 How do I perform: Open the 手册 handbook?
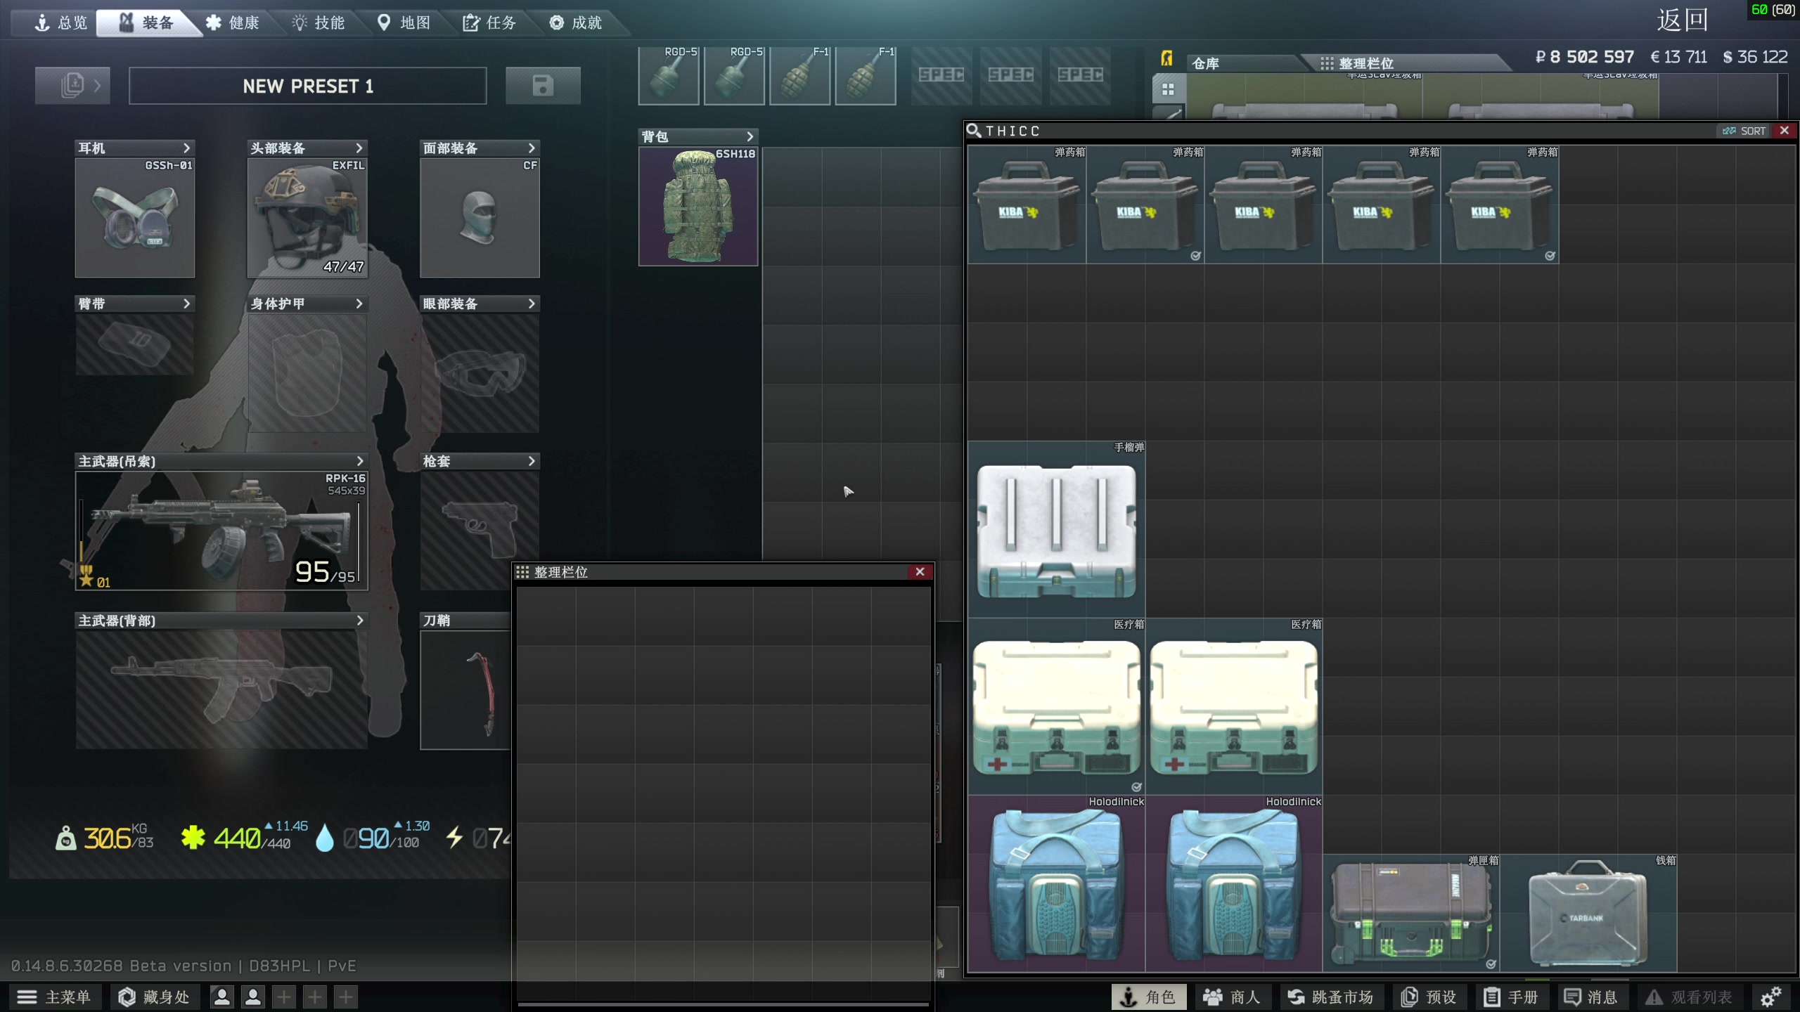1512,997
